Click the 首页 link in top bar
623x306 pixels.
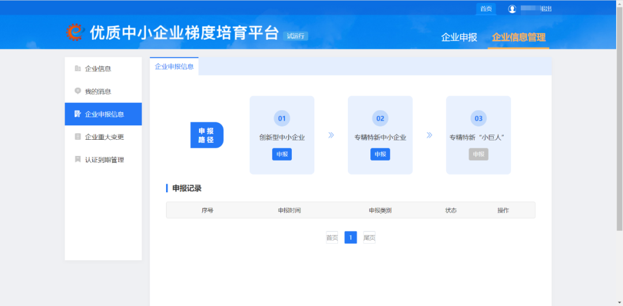click(486, 9)
